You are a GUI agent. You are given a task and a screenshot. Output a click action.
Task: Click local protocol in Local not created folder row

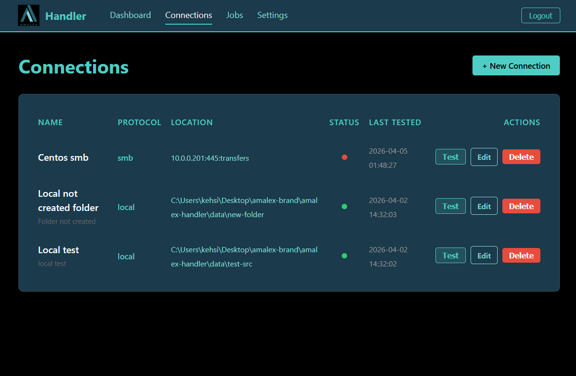[x=126, y=207]
